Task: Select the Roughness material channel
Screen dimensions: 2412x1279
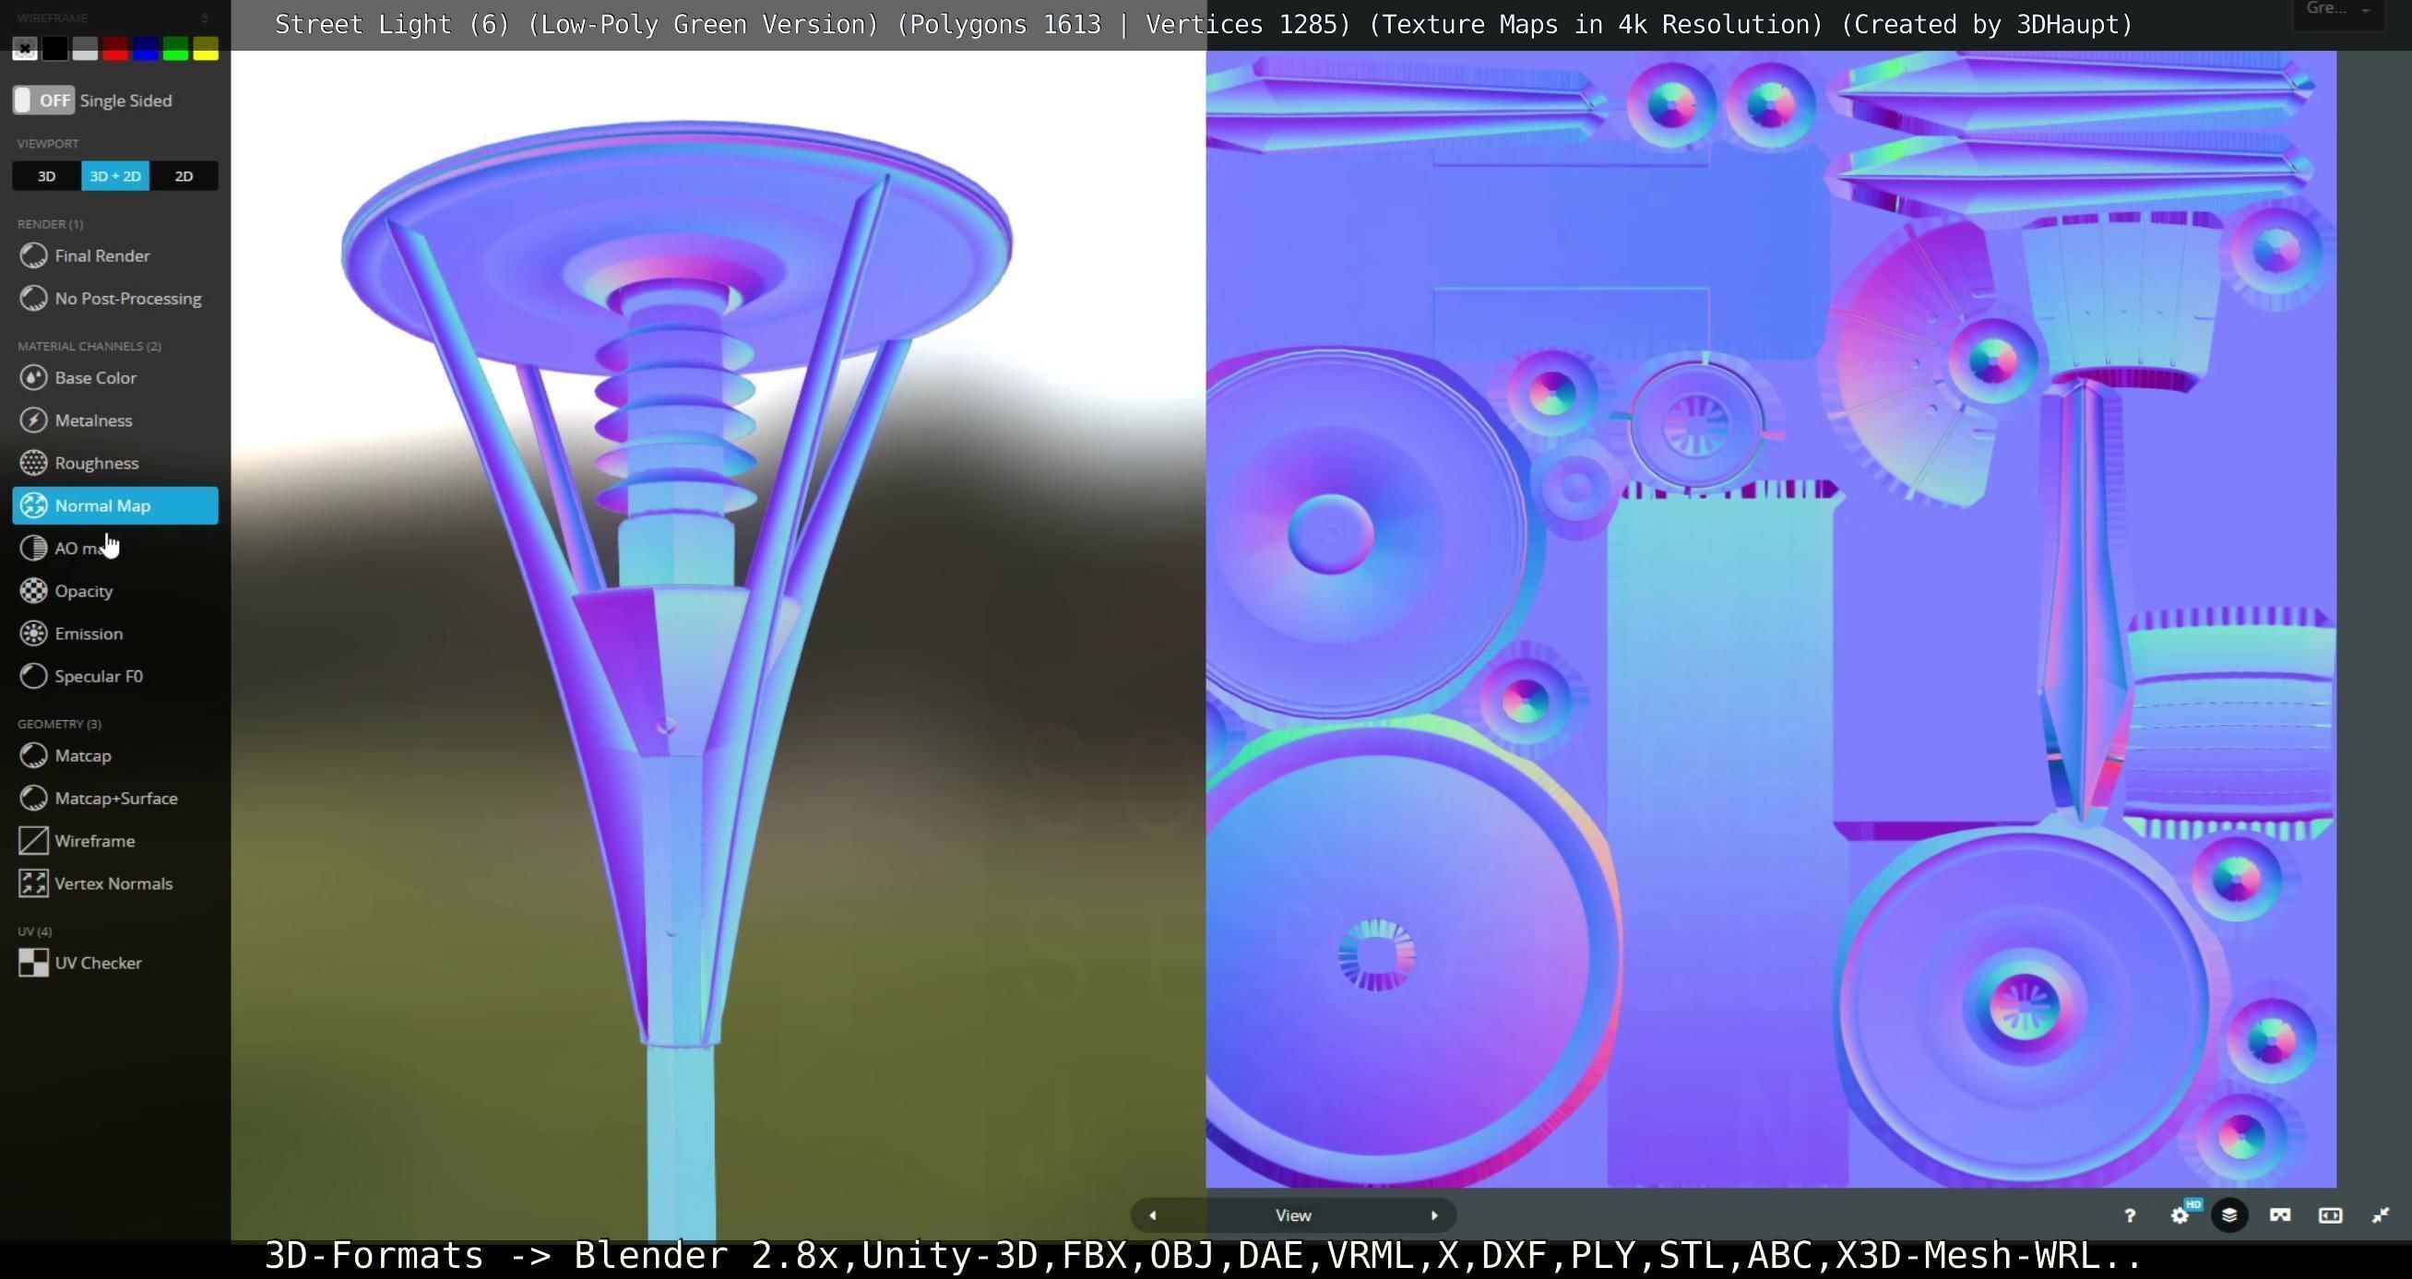Action: (x=97, y=463)
